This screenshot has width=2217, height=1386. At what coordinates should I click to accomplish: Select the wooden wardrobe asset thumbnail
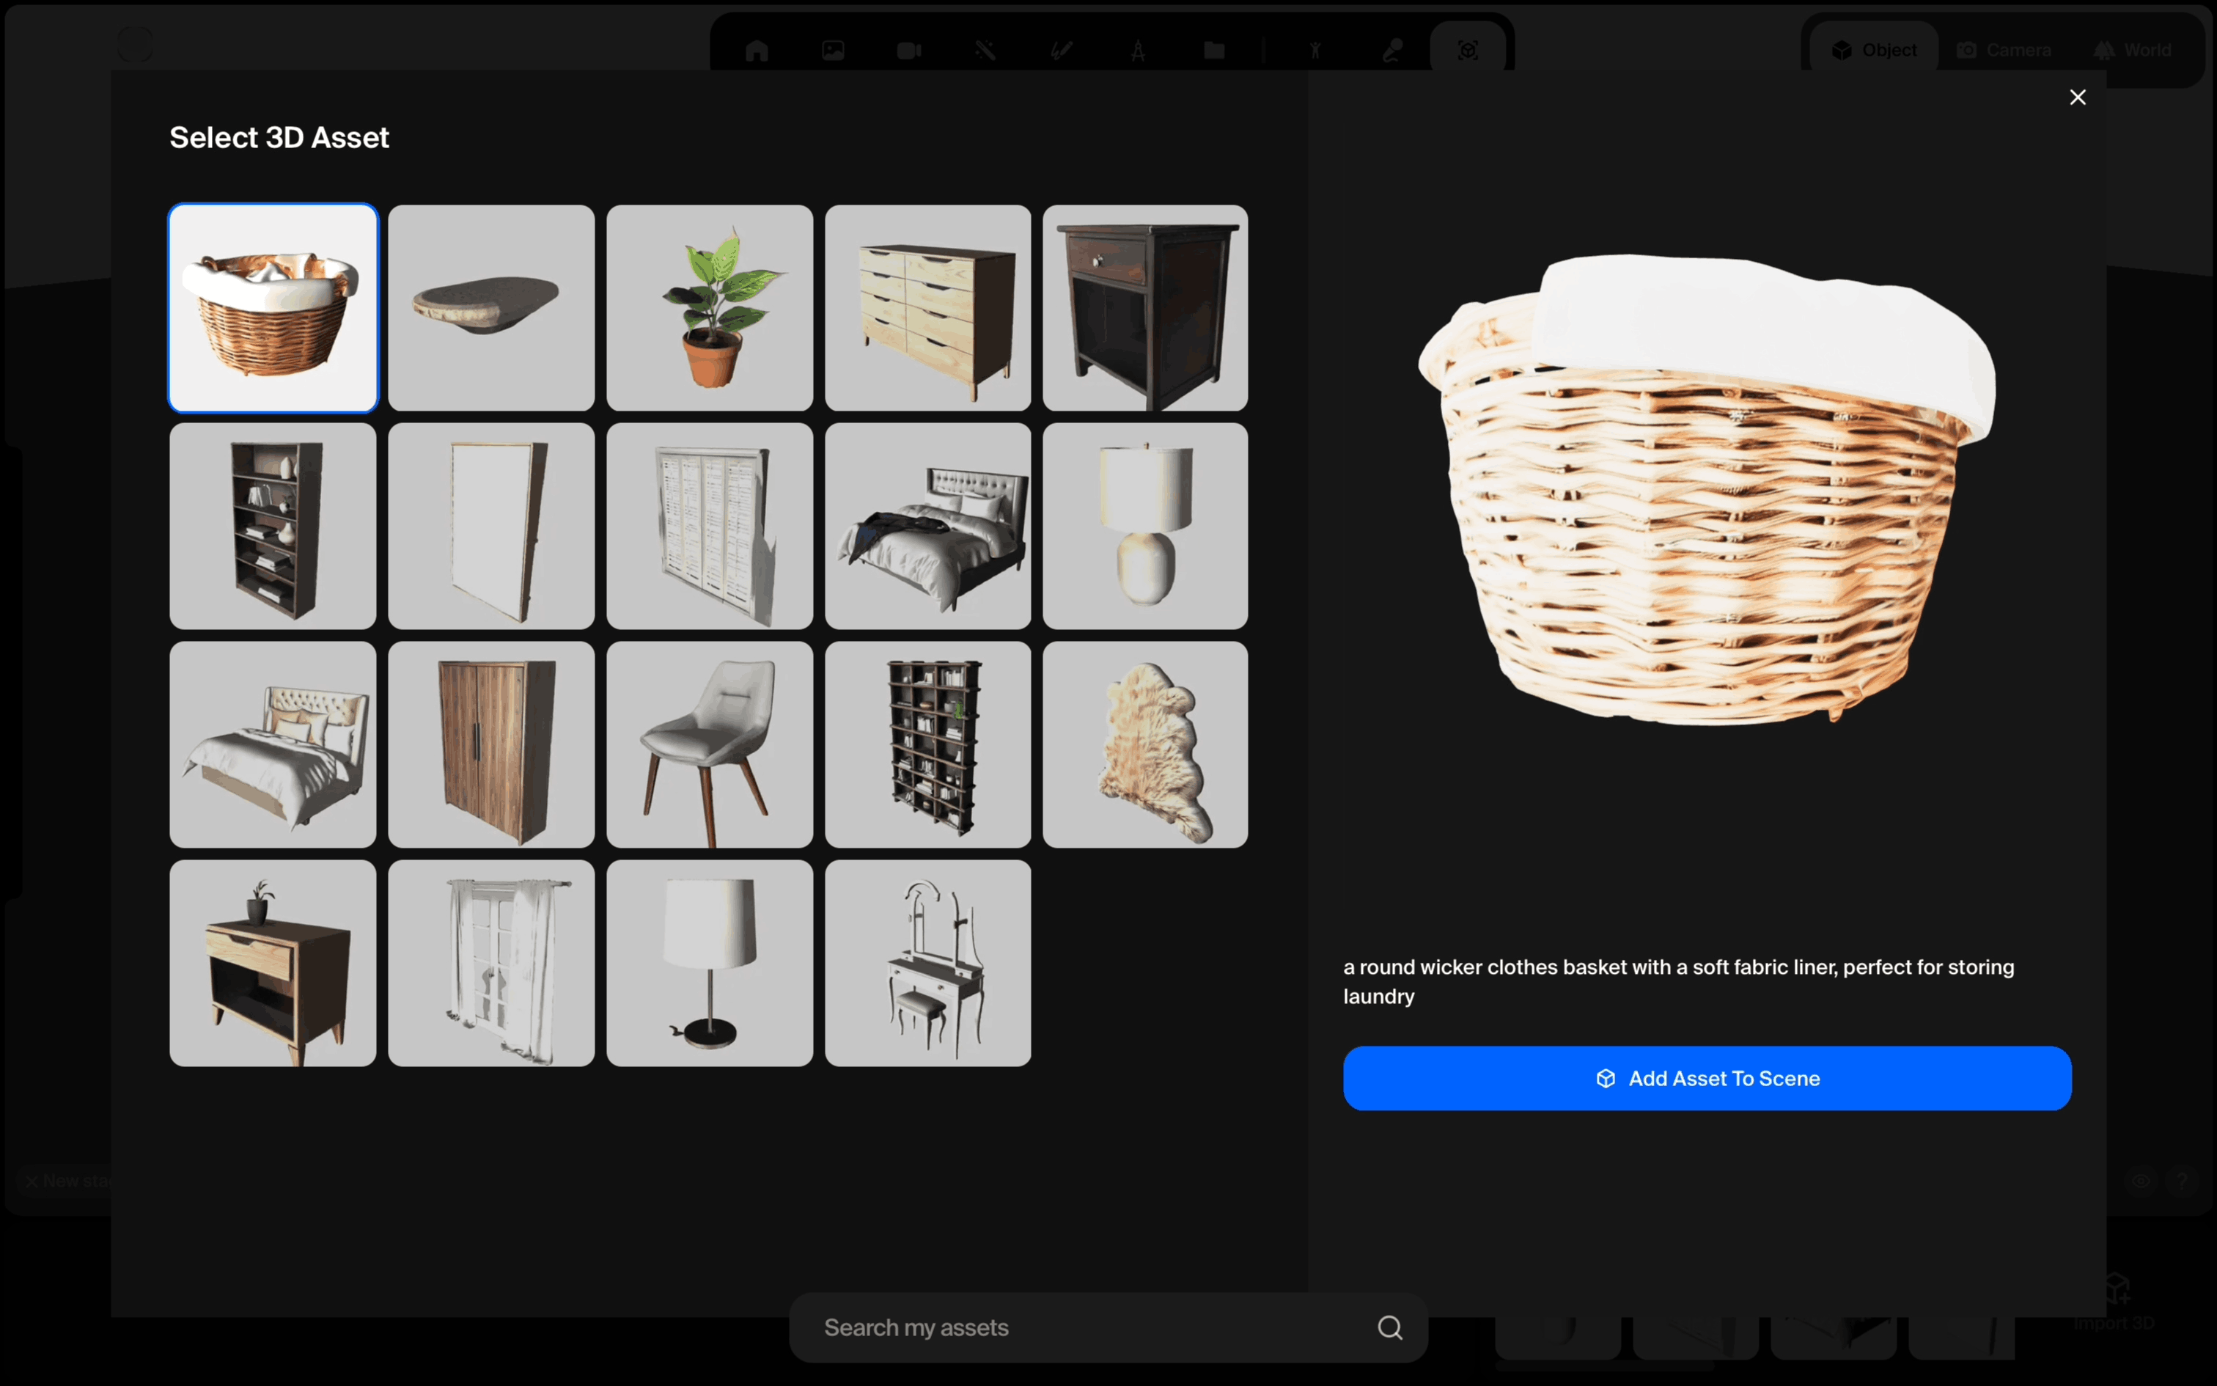point(491,744)
